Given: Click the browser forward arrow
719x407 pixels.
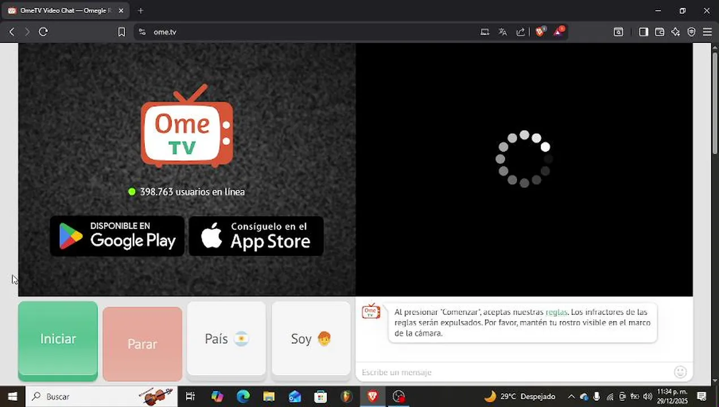Looking at the screenshot, I should 27,32.
